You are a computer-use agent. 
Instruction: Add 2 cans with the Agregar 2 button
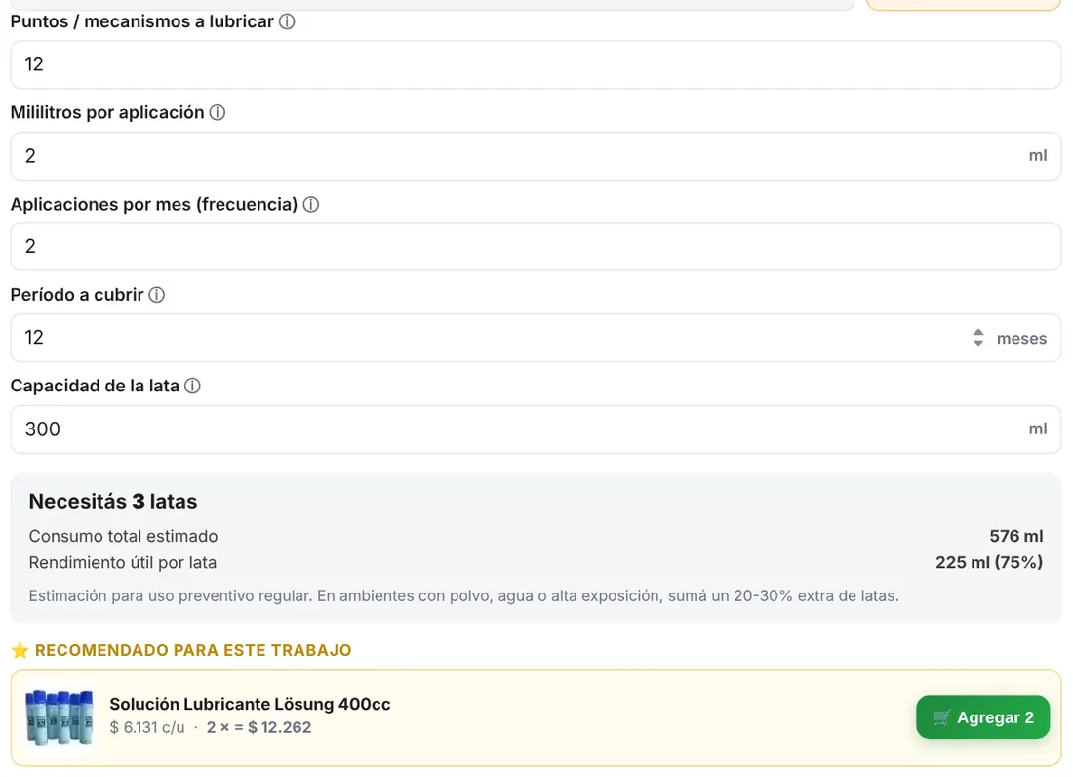[x=982, y=717]
